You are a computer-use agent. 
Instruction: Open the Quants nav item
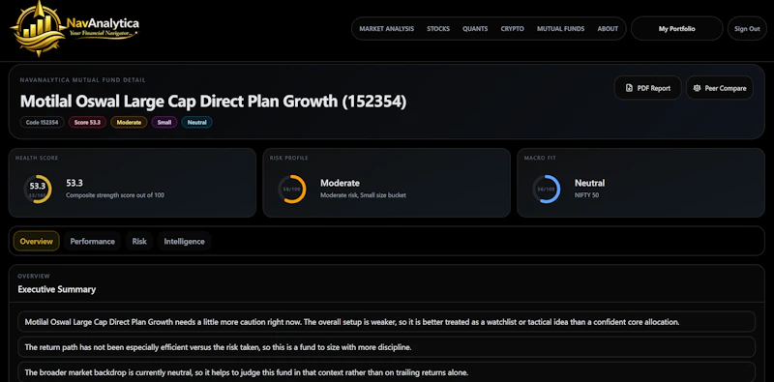coord(475,29)
